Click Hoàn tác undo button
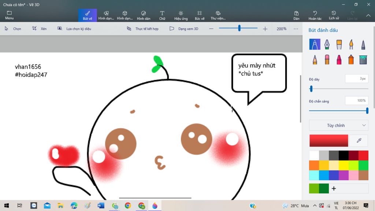The width and height of the screenshot is (375, 211). tap(315, 15)
